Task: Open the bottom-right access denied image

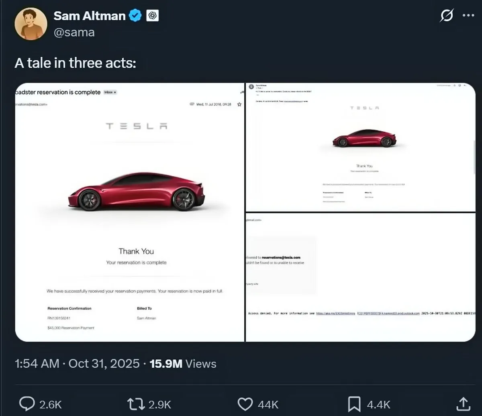Action: (360, 277)
